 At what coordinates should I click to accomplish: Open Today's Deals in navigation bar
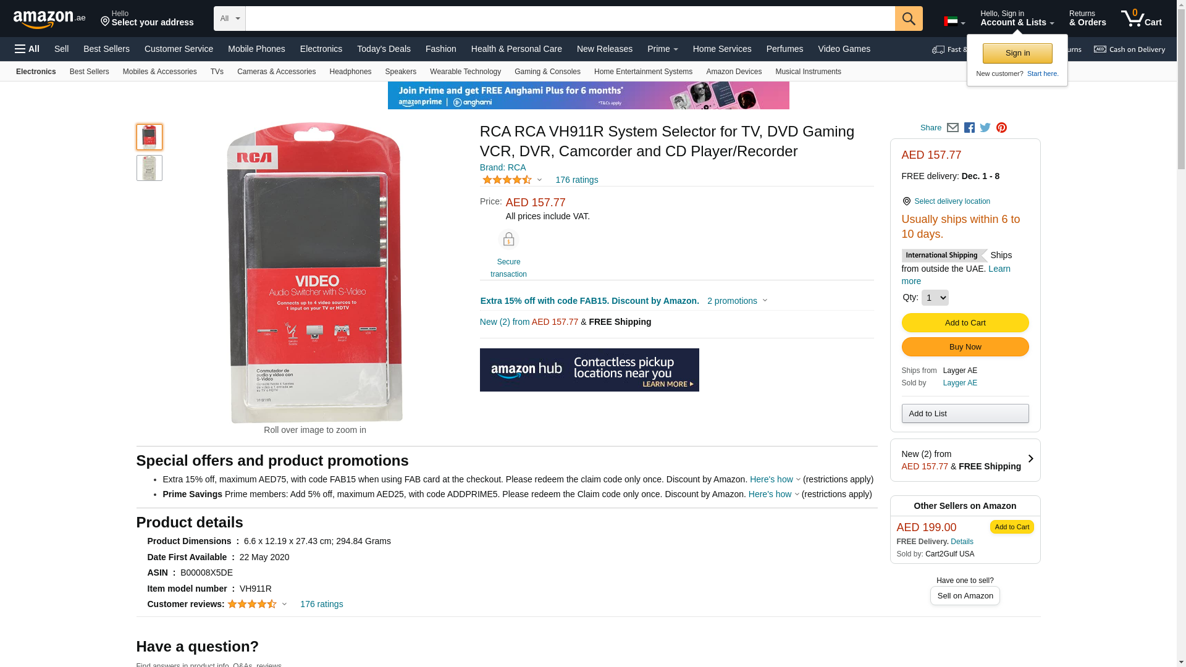[x=384, y=49]
